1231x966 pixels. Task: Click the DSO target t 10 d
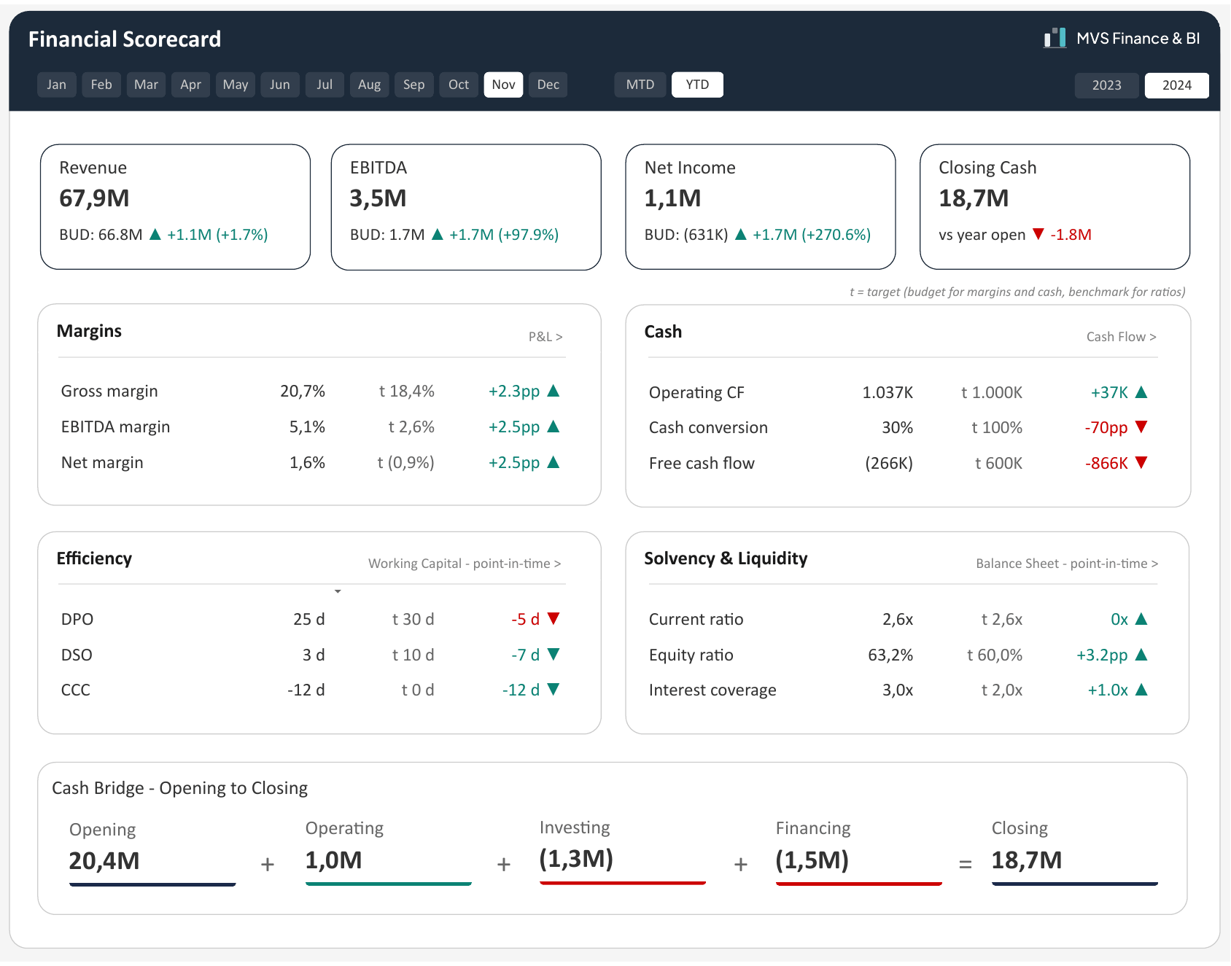coord(413,655)
